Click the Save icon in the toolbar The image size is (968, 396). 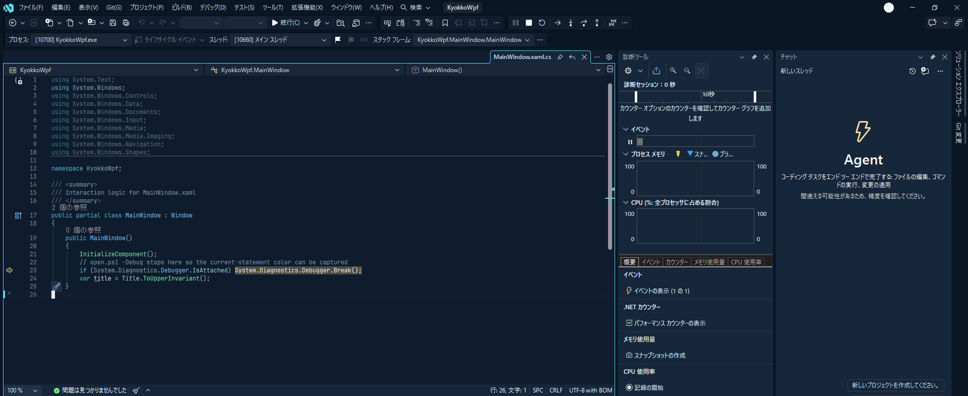coord(113,23)
